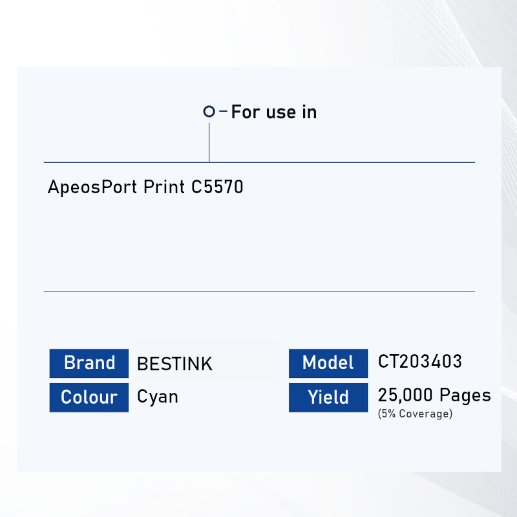Click the word ApeosPort

92,187
